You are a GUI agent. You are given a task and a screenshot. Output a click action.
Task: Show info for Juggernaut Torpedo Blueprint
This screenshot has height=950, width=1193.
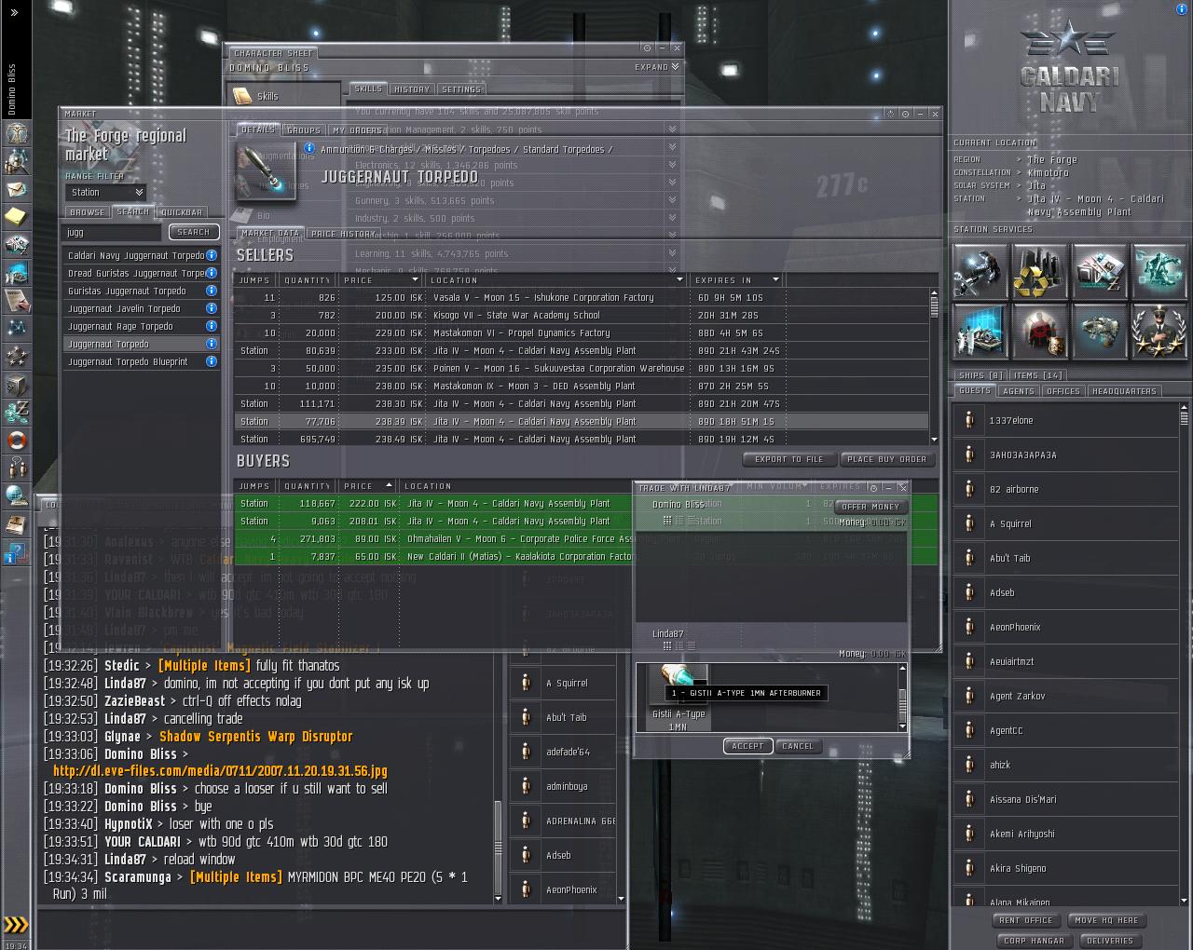coord(212,361)
